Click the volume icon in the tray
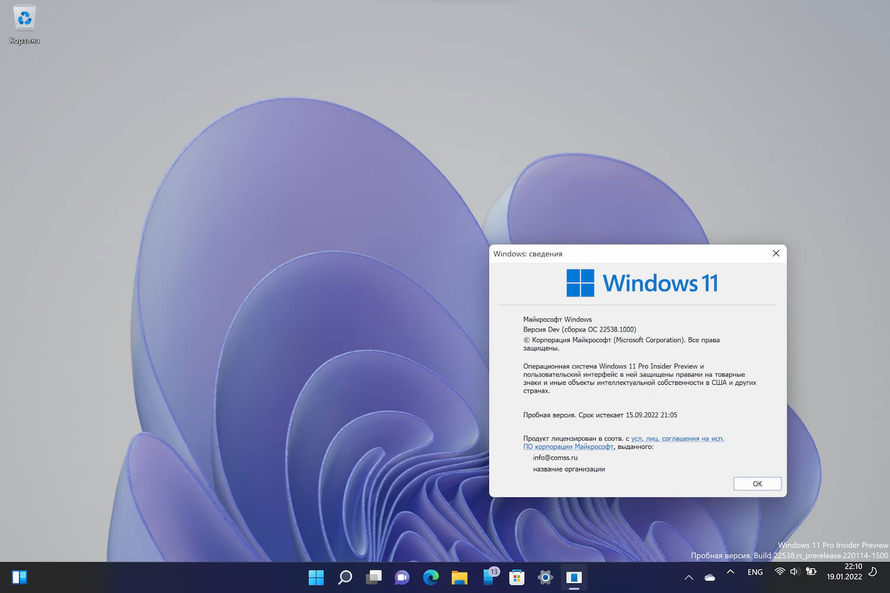This screenshot has height=593, width=890. point(795,572)
